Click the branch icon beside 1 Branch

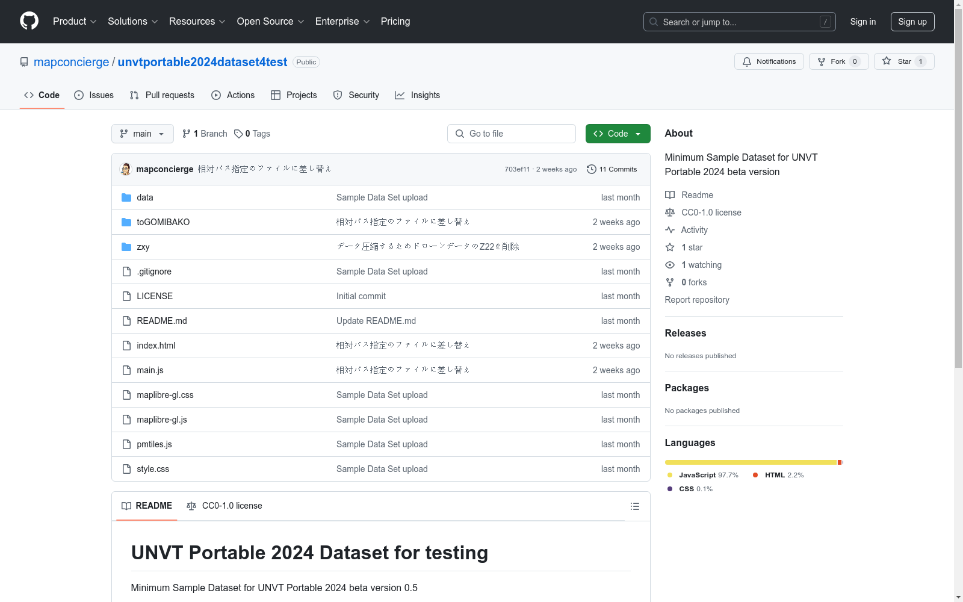coord(187,134)
